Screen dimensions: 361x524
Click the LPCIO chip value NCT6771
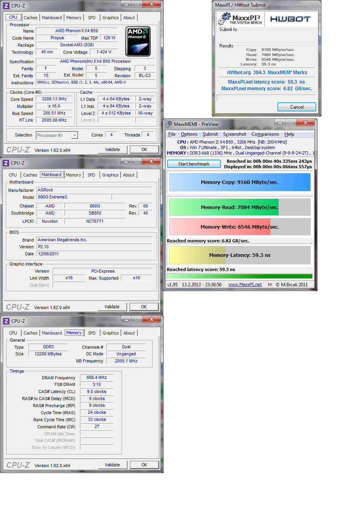(95, 222)
